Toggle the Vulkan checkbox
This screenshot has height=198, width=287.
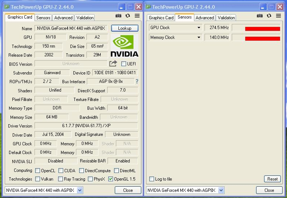(37, 179)
